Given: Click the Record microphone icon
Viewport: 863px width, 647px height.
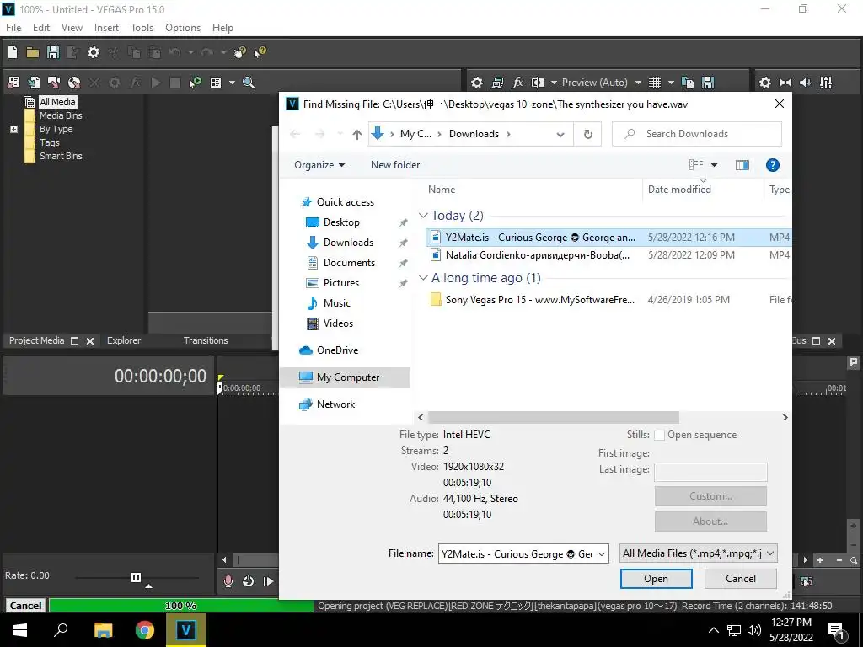Looking at the screenshot, I should (x=228, y=581).
